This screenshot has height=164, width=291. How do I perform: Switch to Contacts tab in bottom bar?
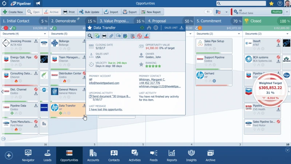[114, 156]
